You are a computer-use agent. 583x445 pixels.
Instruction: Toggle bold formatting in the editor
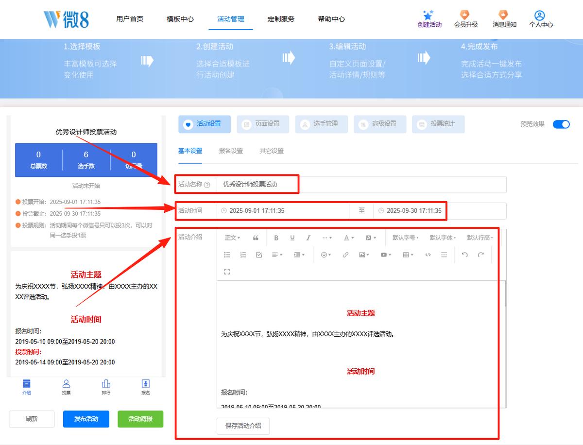tap(276, 238)
